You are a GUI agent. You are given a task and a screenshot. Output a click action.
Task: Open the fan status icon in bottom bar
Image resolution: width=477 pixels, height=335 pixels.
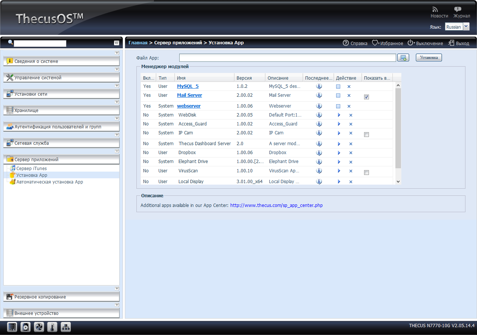39,327
